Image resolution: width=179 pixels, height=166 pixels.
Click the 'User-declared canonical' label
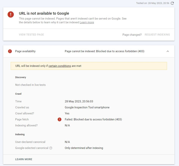(x=30, y=142)
